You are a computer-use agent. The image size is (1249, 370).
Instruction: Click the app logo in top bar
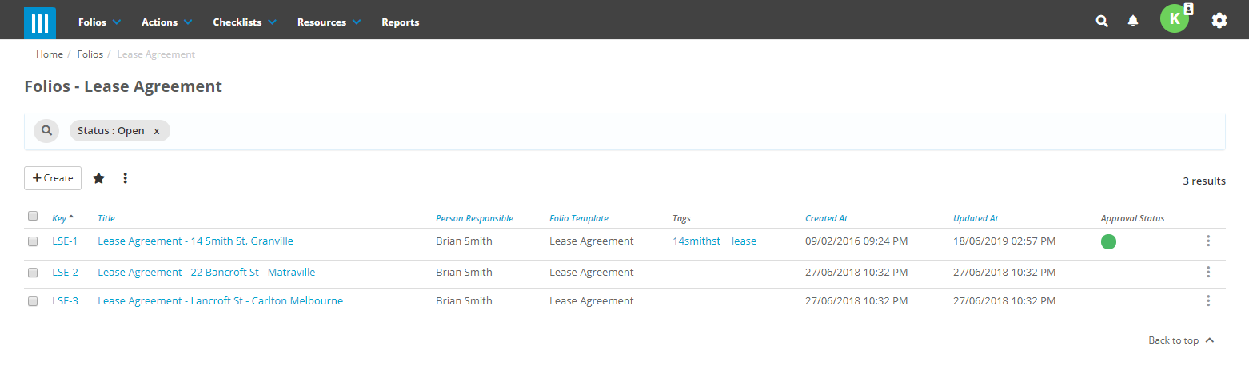pyautogui.click(x=40, y=22)
